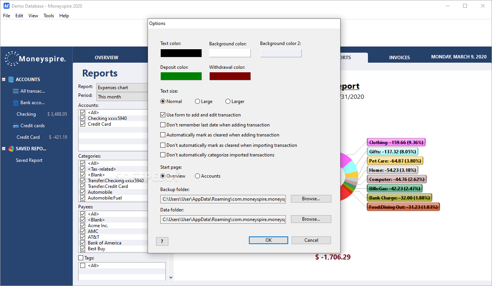
Task: Open the Tools menu
Action: coord(49,16)
